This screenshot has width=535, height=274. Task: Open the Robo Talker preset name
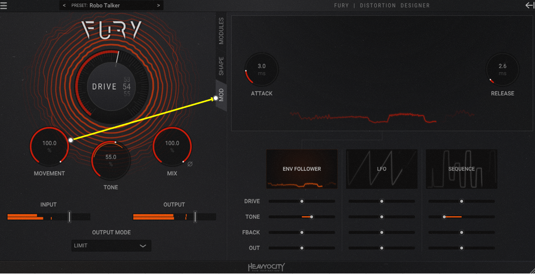click(x=105, y=5)
